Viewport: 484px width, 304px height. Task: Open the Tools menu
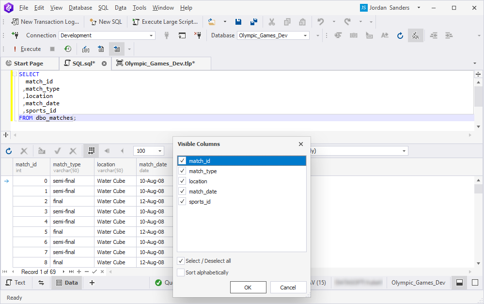[140, 8]
